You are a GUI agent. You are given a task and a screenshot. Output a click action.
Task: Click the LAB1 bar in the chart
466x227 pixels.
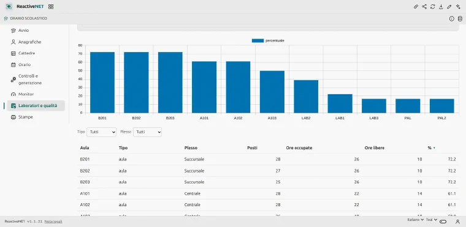pyautogui.click(x=340, y=103)
